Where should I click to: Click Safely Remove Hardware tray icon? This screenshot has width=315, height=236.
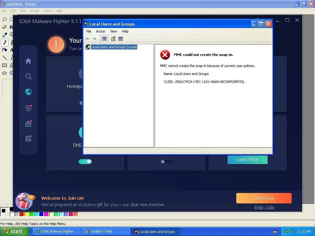pos(292,231)
